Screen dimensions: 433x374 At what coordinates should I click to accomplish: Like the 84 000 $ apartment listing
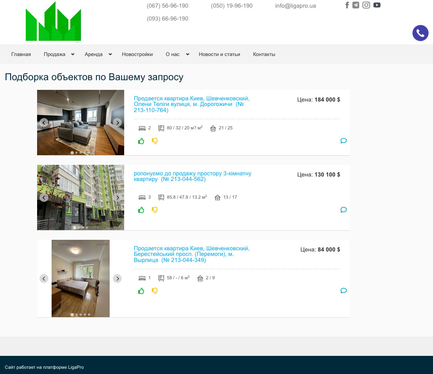[x=141, y=291]
